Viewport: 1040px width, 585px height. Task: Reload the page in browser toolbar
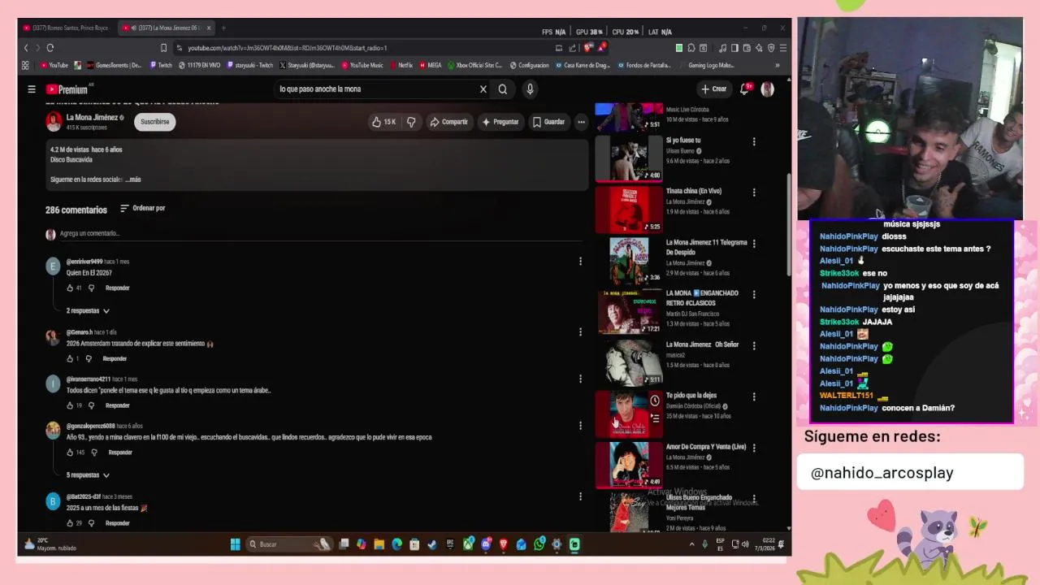pos(50,48)
